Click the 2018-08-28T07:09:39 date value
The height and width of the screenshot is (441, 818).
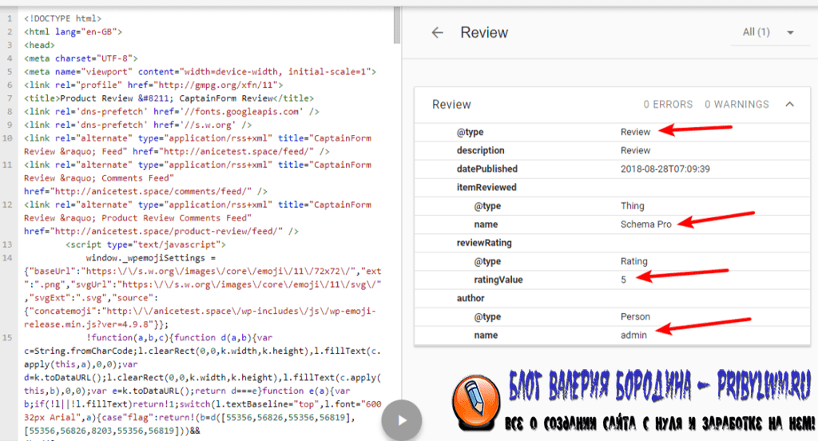665,169
